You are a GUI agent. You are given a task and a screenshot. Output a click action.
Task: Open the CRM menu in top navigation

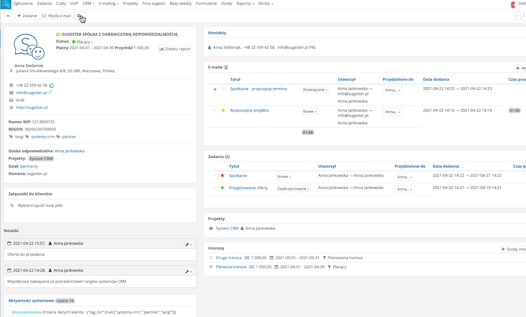pos(88,3)
